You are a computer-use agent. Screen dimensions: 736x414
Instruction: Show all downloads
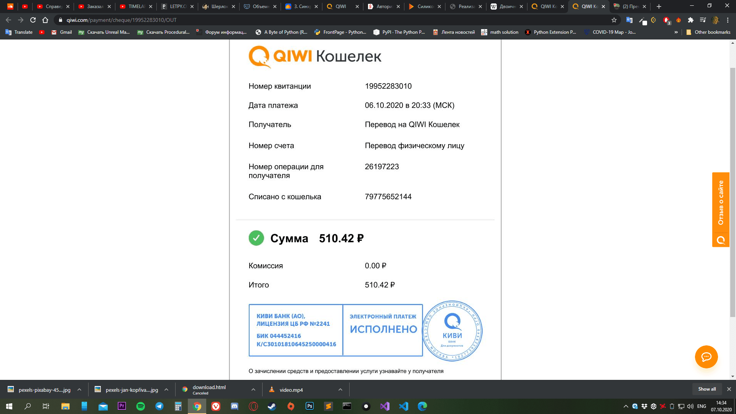707,389
